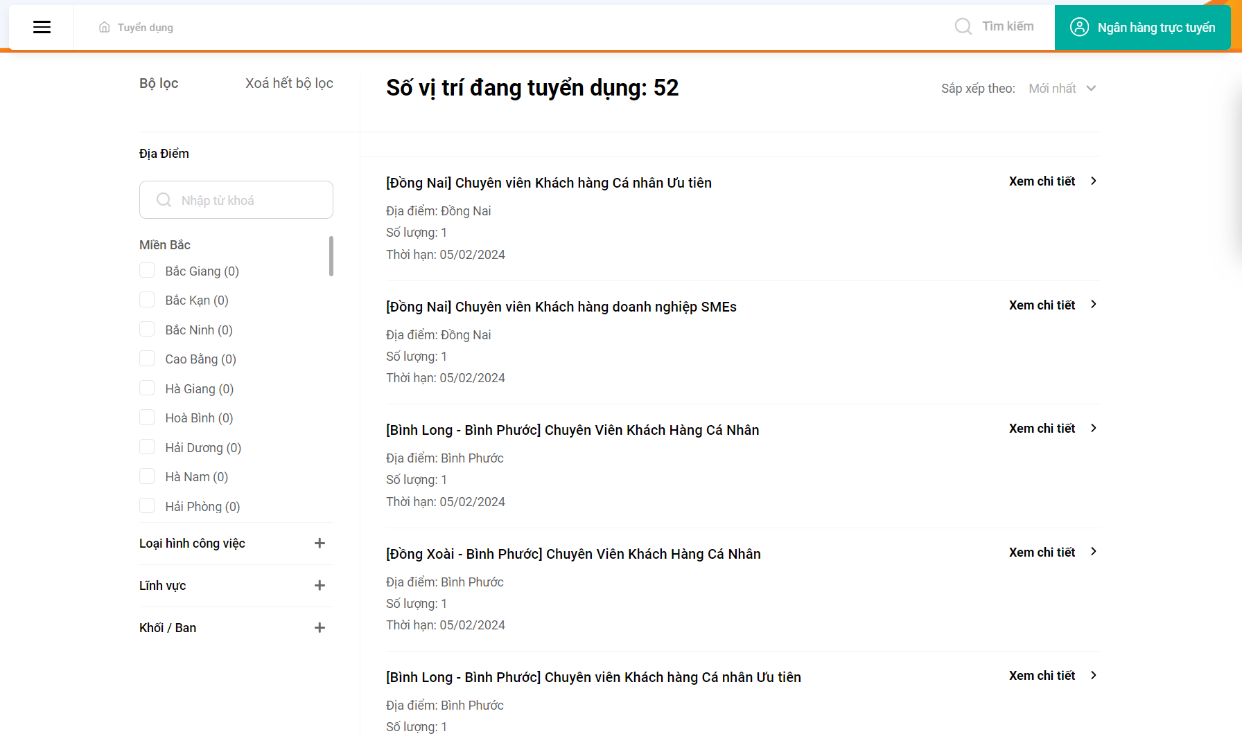Click the magnifier icon in location filter box

[164, 200]
